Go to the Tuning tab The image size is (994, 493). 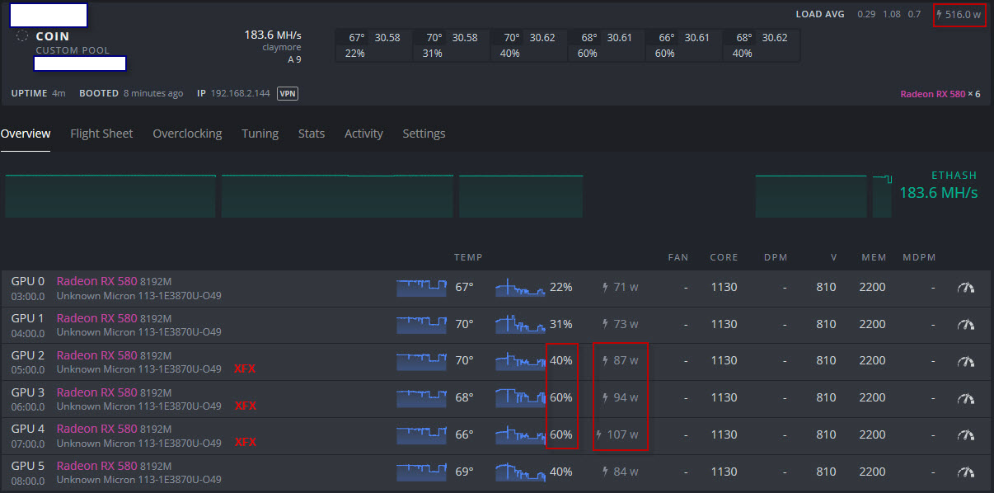click(260, 134)
